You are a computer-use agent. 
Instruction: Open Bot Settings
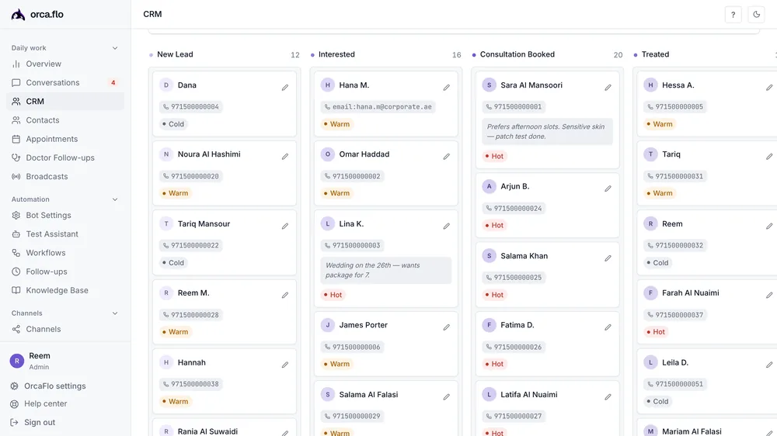[65, 215]
